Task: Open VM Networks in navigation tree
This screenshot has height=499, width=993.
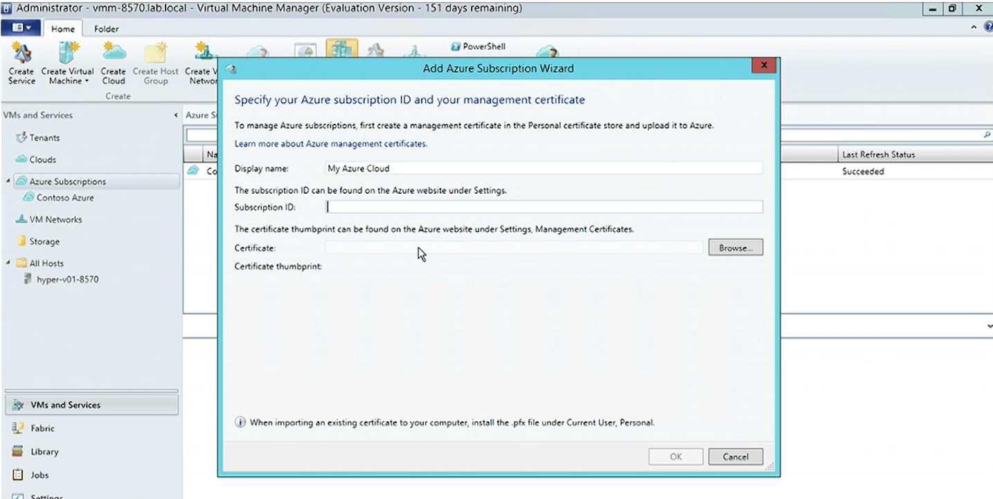Action: pyautogui.click(x=55, y=220)
